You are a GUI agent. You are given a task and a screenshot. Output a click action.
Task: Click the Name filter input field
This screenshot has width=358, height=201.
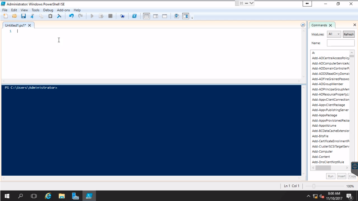[340, 43]
